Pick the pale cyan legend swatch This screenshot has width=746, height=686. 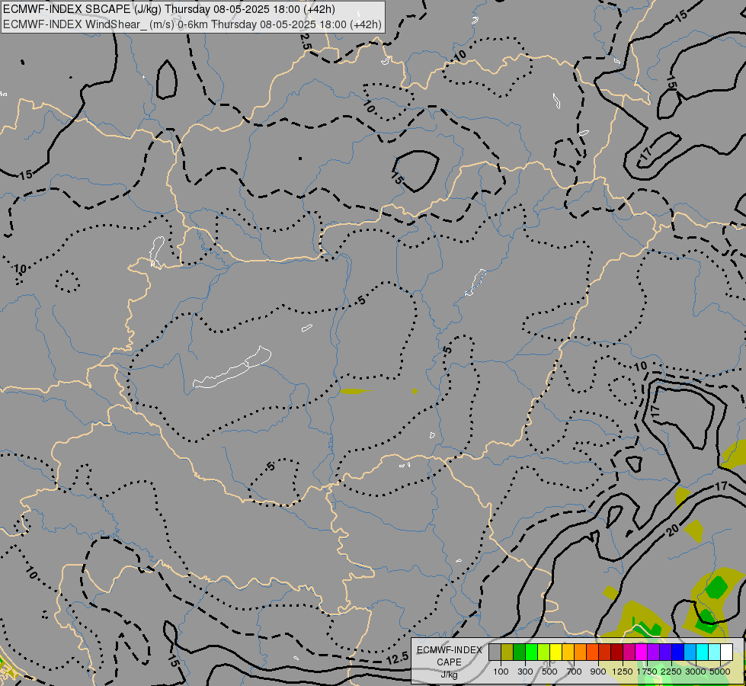click(715, 652)
